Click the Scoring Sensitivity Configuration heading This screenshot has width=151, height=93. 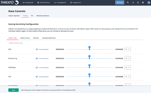coord(23,24)
